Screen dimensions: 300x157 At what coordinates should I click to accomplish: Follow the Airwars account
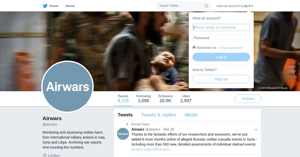(x=248, y=99)
